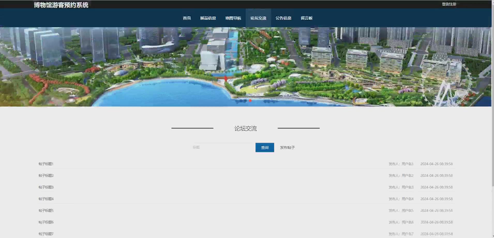
Task: Click the 论坛交流 section heading
Action: [245, 129]
